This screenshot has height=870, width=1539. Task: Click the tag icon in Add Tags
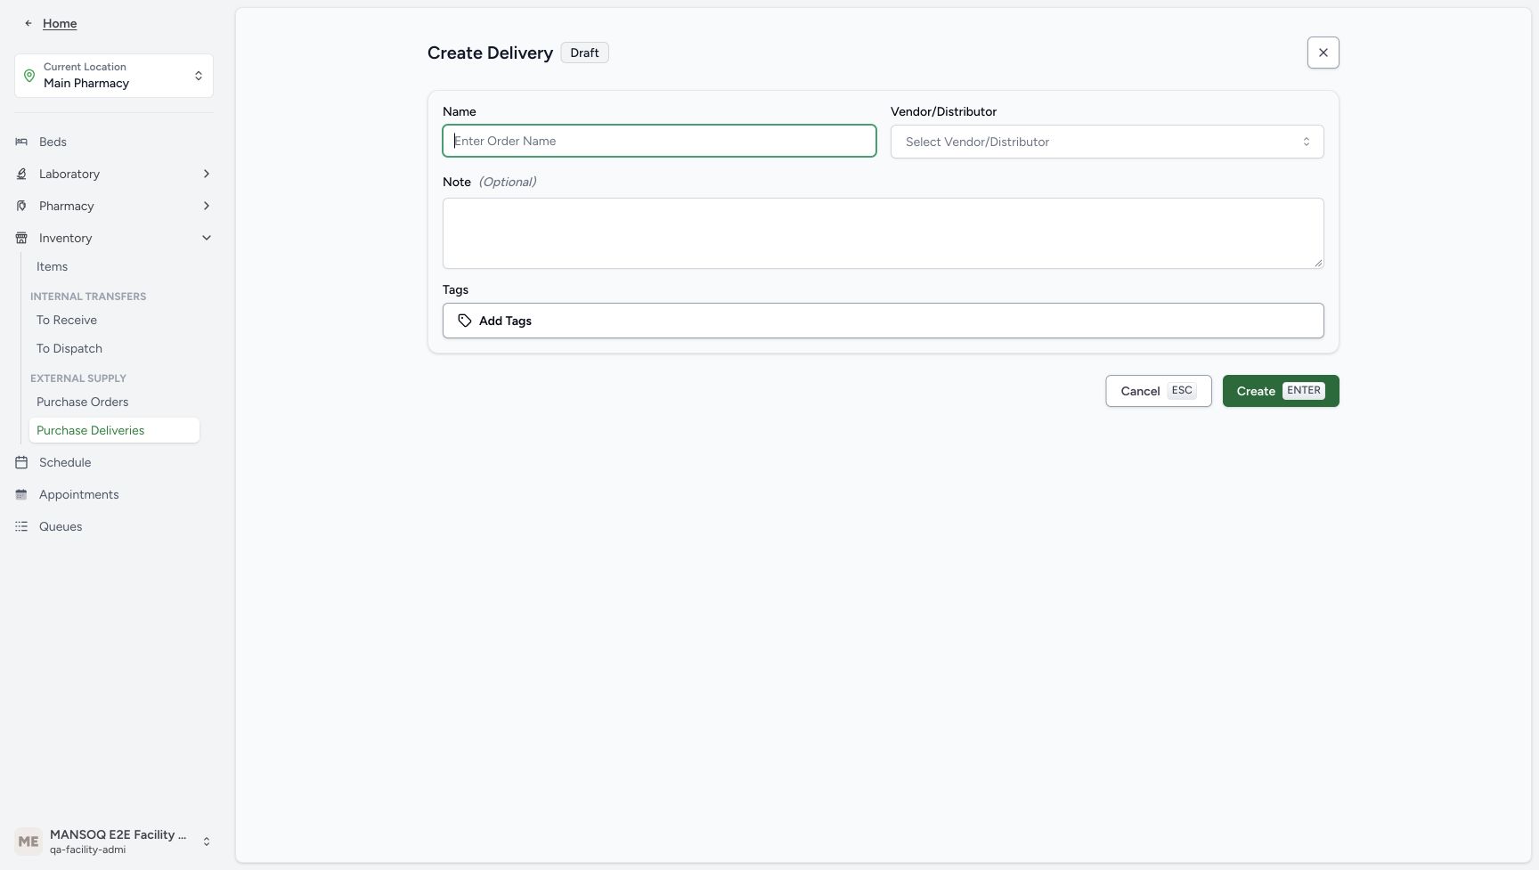point(464,321)
